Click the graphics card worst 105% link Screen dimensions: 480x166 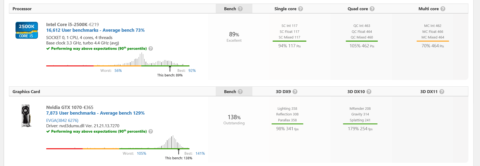(142, 154)
